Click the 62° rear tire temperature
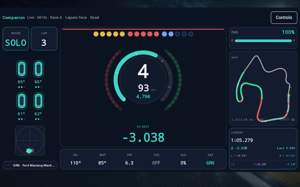The height and width of the screenshot is (187, 300). coord(38,114)
